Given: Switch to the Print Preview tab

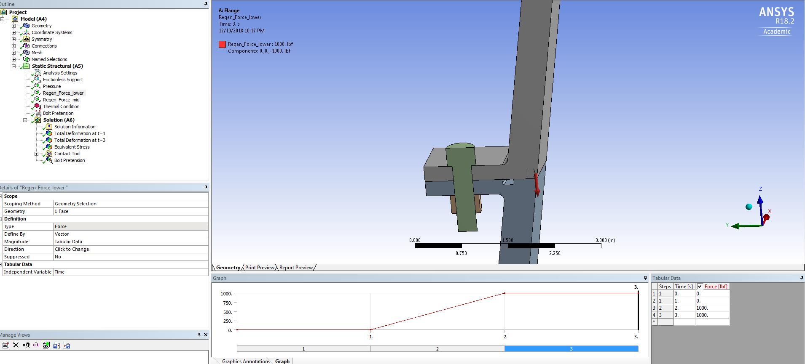Looking at the screenshot, I should (260, 268).
